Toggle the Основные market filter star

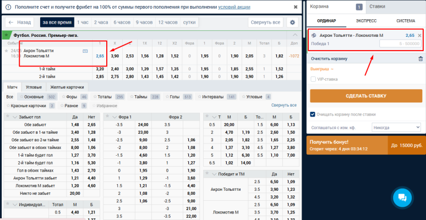pyautogui.click(x=21, y=97)
